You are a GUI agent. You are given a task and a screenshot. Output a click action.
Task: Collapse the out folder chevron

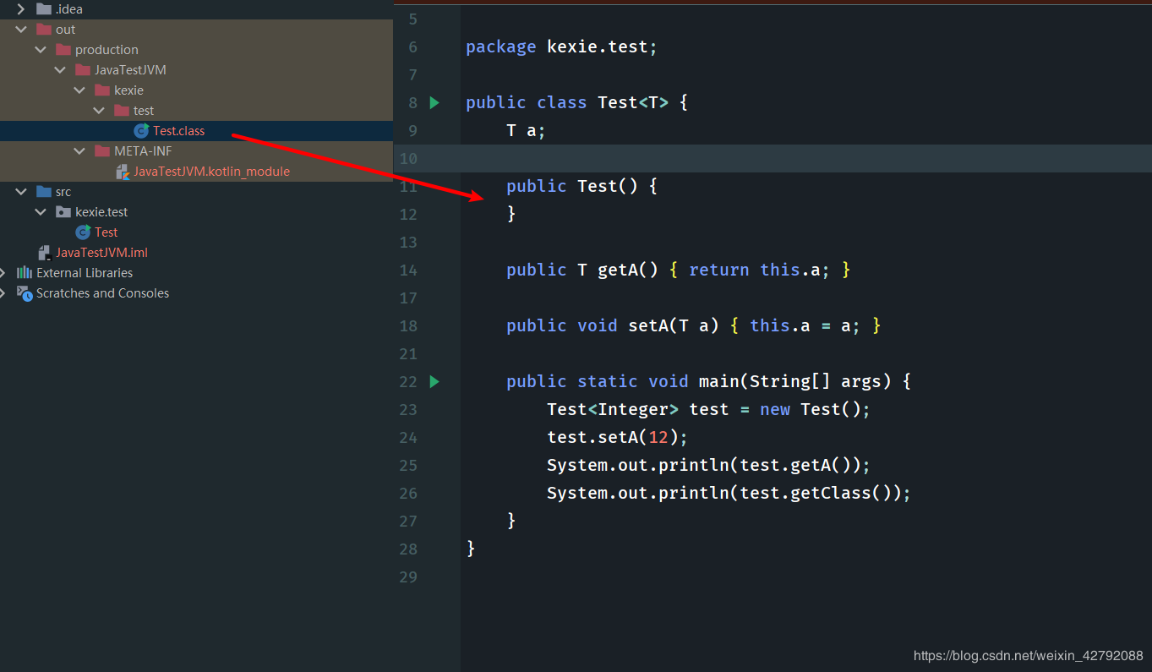click(21, 30)
